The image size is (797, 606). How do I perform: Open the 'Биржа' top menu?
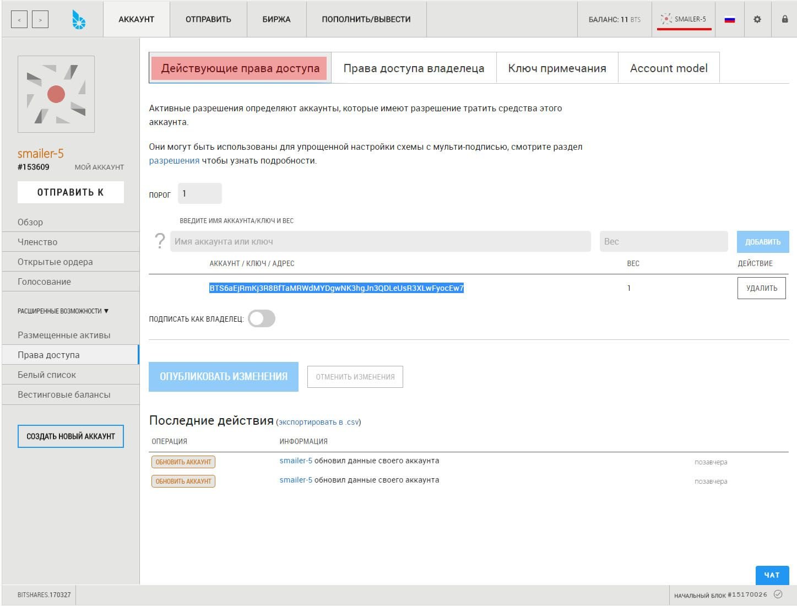point(276,19)
